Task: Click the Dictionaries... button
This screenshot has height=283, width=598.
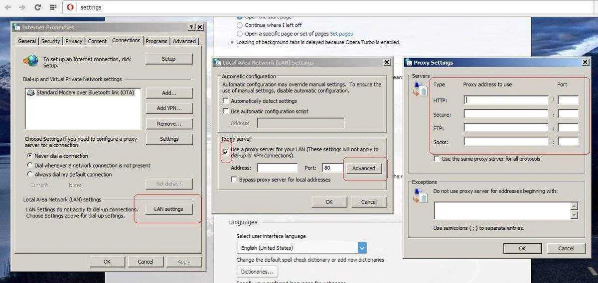Action: [257, 272]
